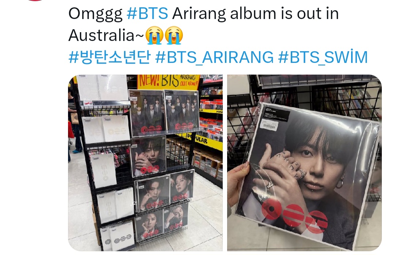The height and width of the screenshot is (255, 395).
Task: Open the Korean #방탄소년단 hashtag
Action: pos(110,57)
